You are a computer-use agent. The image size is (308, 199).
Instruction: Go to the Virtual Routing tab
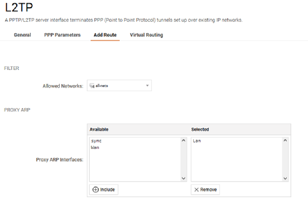pos(146,35)
